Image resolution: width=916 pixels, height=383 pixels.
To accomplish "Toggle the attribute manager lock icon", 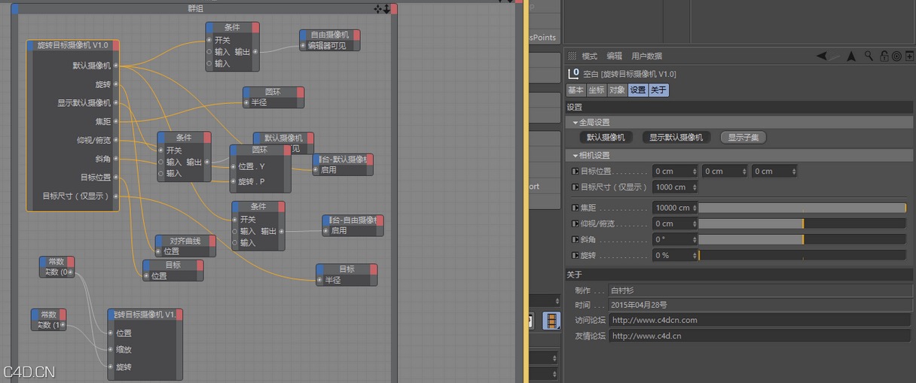I will [x=884, y=56].
